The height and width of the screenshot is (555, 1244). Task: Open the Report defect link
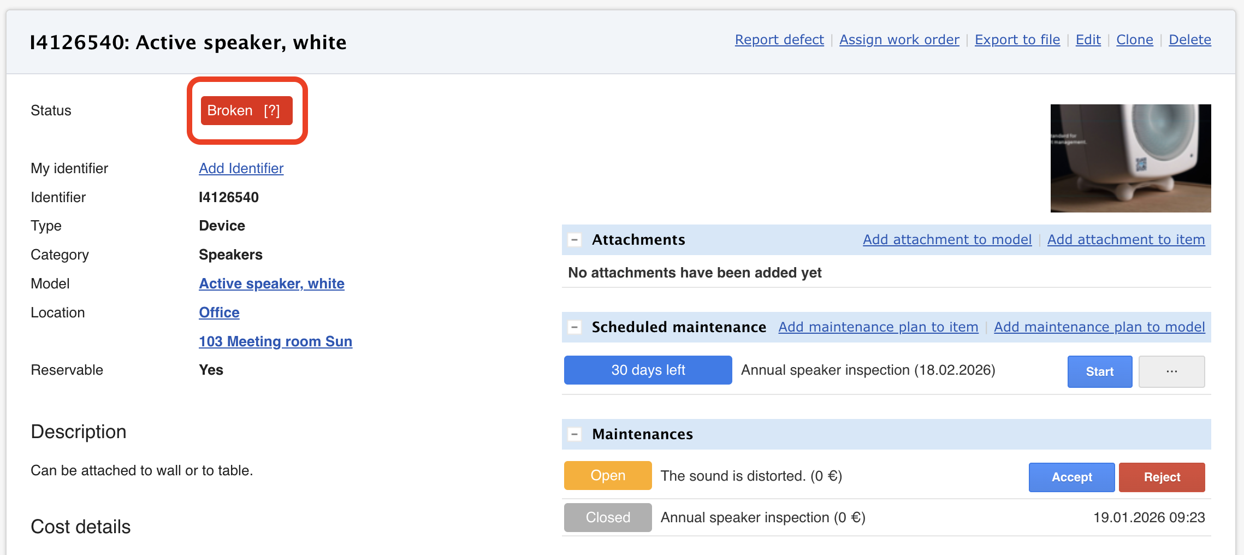(x=779, y=40)
